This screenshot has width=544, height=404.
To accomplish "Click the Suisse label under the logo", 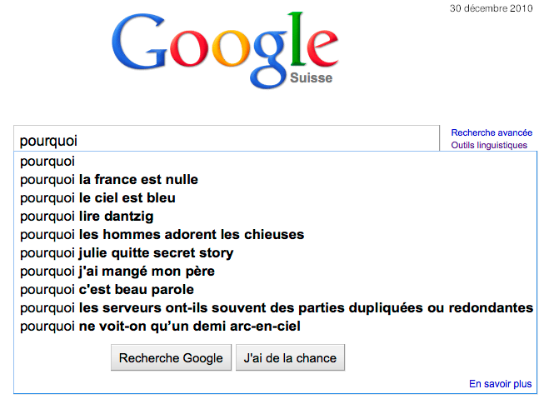I will (312, 78).
